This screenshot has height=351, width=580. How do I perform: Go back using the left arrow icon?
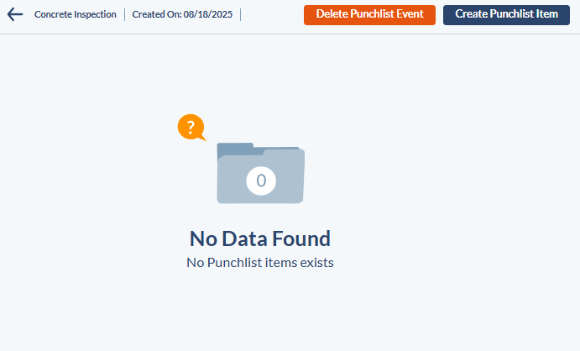coord(15,14)
